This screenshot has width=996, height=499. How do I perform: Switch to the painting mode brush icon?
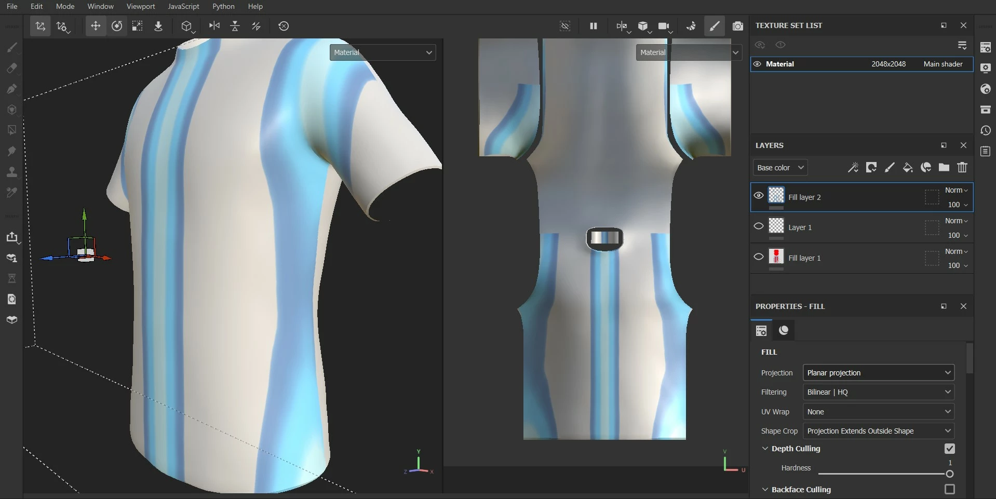(x=715, y=26)
